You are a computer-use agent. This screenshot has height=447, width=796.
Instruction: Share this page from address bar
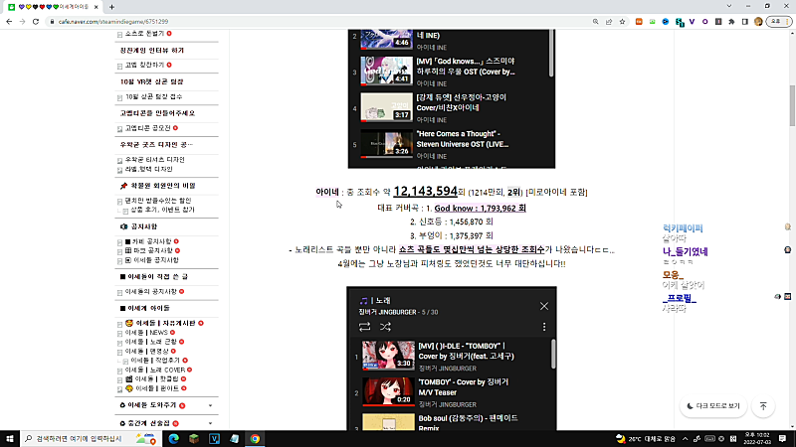point(609,22)
